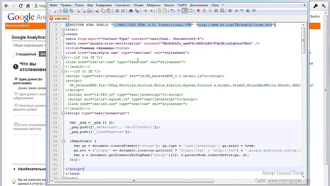Click the editor vertical scrollbar thumb
This screenshot has height=186, width=330.
click(x=303, y=40)
